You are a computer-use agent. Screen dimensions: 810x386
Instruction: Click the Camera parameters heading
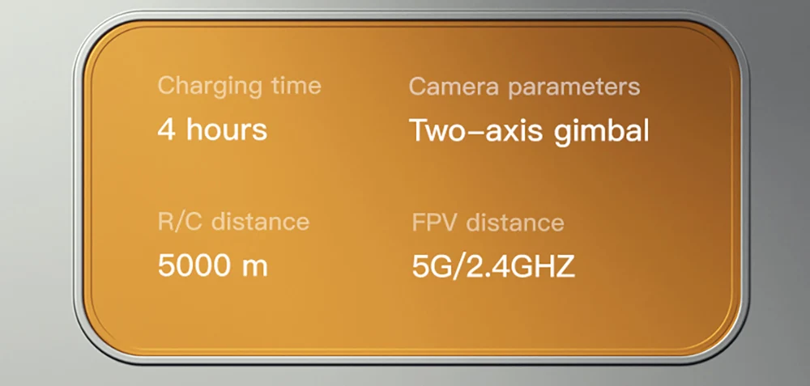click(x=524, y=87)
